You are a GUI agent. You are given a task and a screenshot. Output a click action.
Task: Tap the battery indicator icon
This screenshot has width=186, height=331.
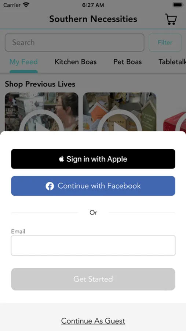(x=178, y=5)
